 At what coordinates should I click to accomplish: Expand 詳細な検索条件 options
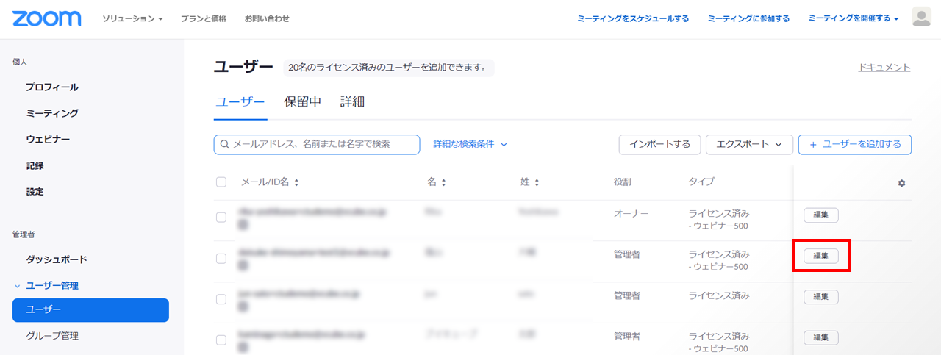pos(470,145)
